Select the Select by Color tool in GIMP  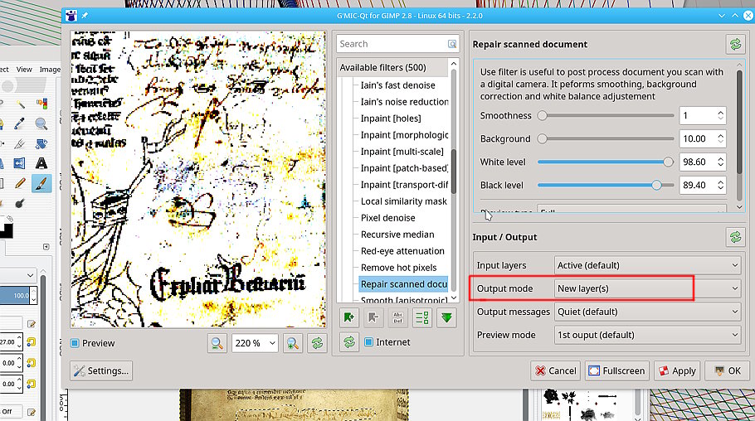pyautogui.click(x=41, y=104)
